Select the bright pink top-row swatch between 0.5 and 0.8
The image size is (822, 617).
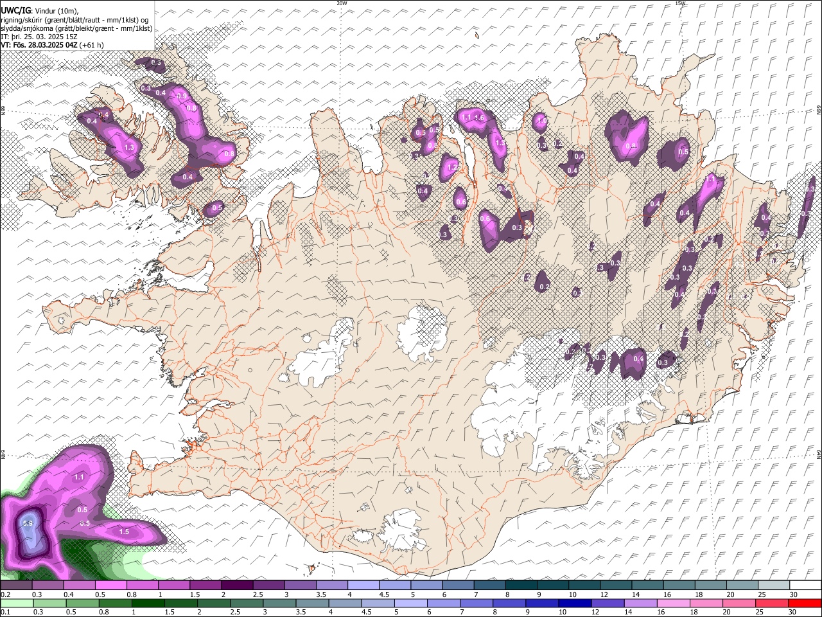(110, 586)
